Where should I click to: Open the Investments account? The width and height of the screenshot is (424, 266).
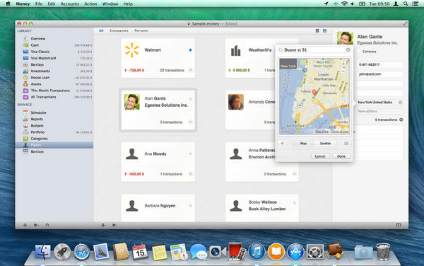click(x=40, y=71)
